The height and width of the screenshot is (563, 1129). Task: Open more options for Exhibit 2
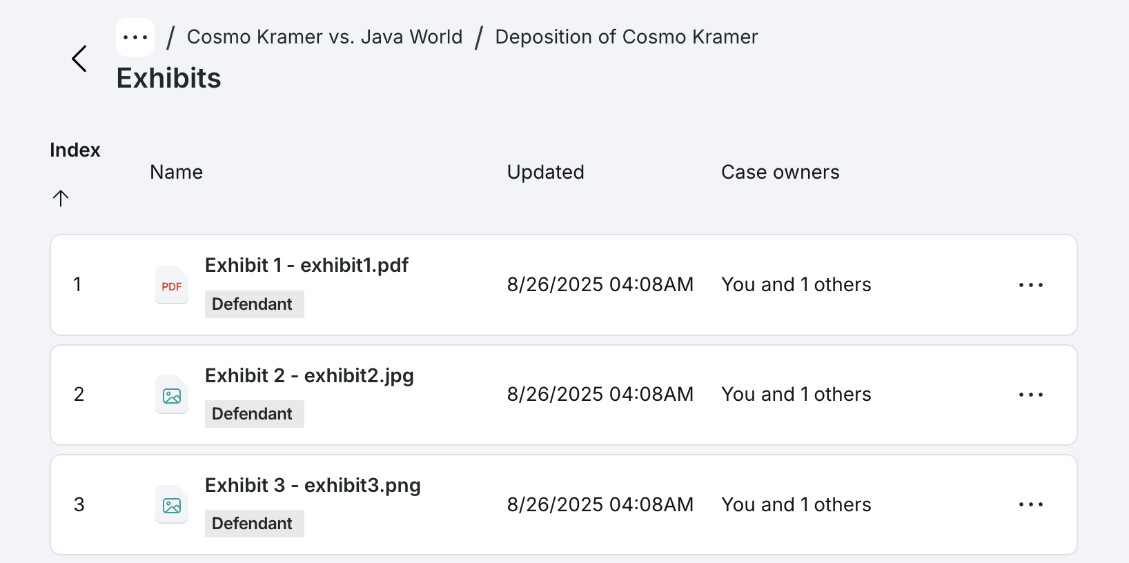tap(1031, 395)
